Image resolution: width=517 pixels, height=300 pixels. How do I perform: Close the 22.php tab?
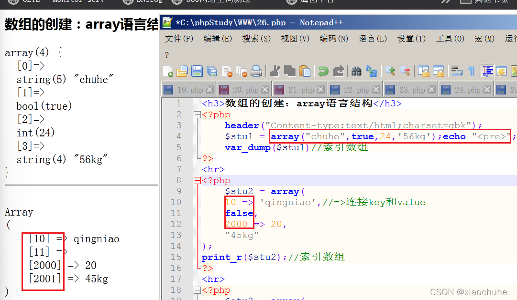[376, 90]
